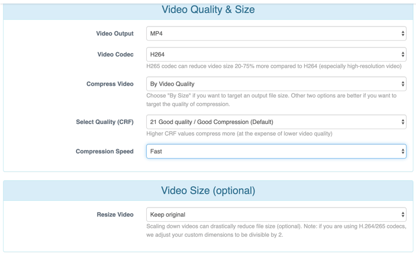Open the Compress Video dropdown
416x256 pixels.
(x=276, y=84)
